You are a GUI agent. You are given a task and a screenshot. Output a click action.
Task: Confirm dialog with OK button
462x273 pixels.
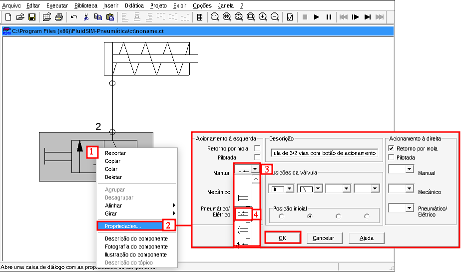click(282, 238)
